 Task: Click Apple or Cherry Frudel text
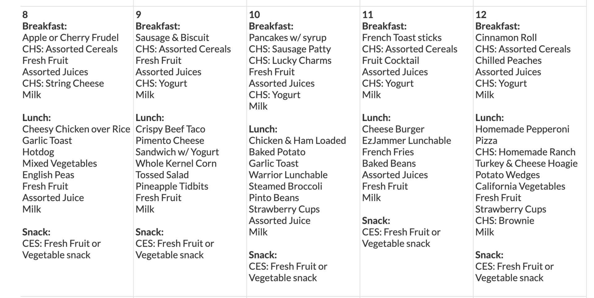[71, 38]
